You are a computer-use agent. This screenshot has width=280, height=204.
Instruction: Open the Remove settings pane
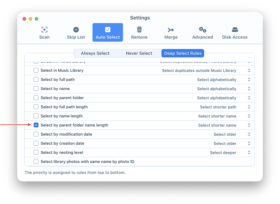[139, 33]
